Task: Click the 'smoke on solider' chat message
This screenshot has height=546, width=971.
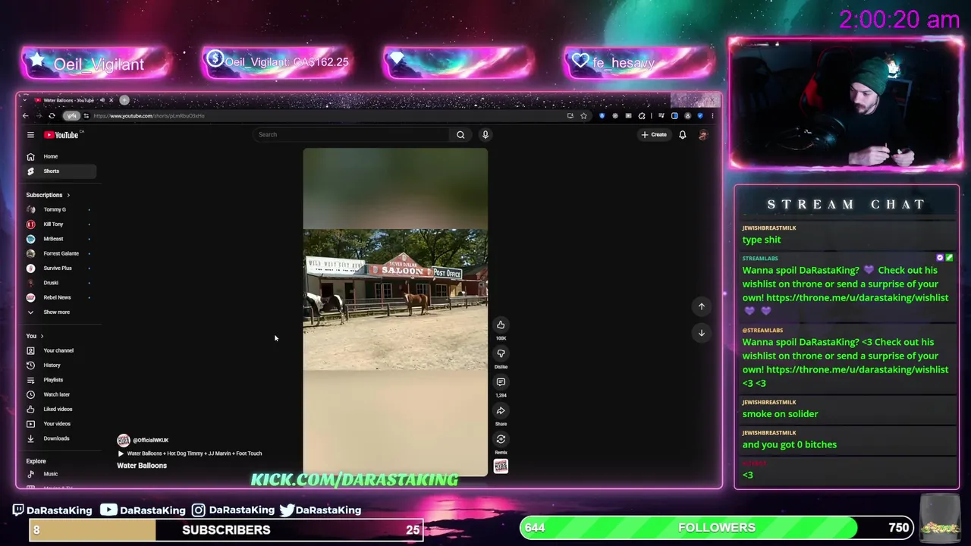Action: [780, 414]
